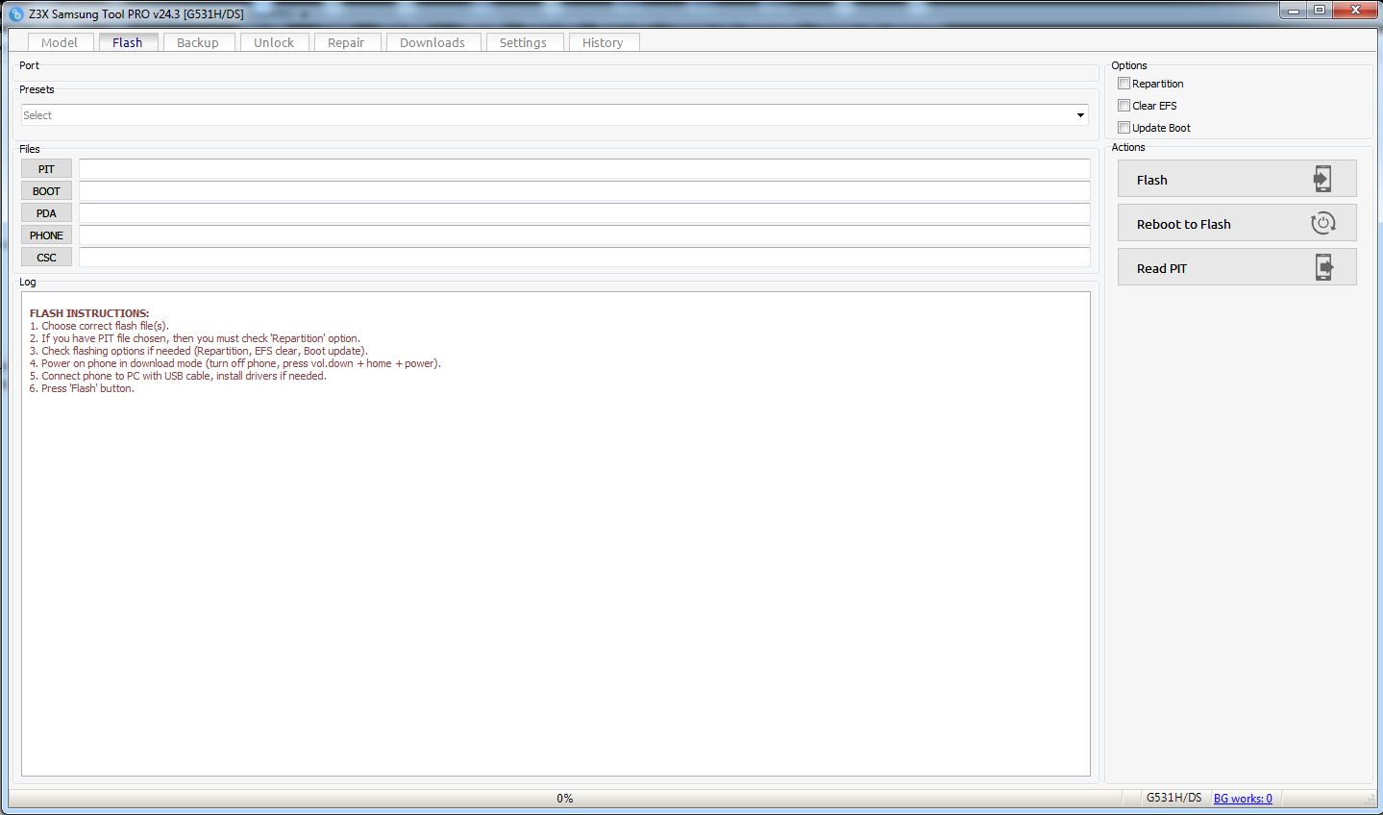Click the PHONE file path field

click(x=584, y=235)
